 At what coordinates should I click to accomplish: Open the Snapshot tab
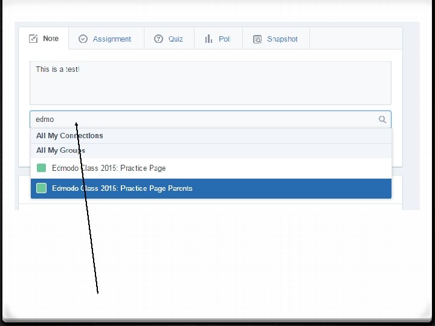point(276,38)
